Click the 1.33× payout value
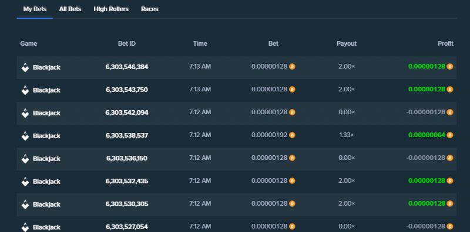 point(347,135)
